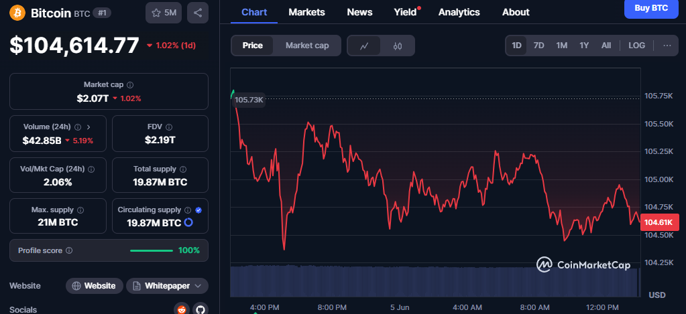Click the $104,614.77 price text
Viewport: 686px width, 314px height.
click(x=74, y=46)
